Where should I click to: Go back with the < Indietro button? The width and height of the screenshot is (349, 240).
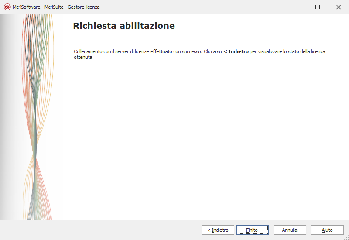tap(218, 230)
